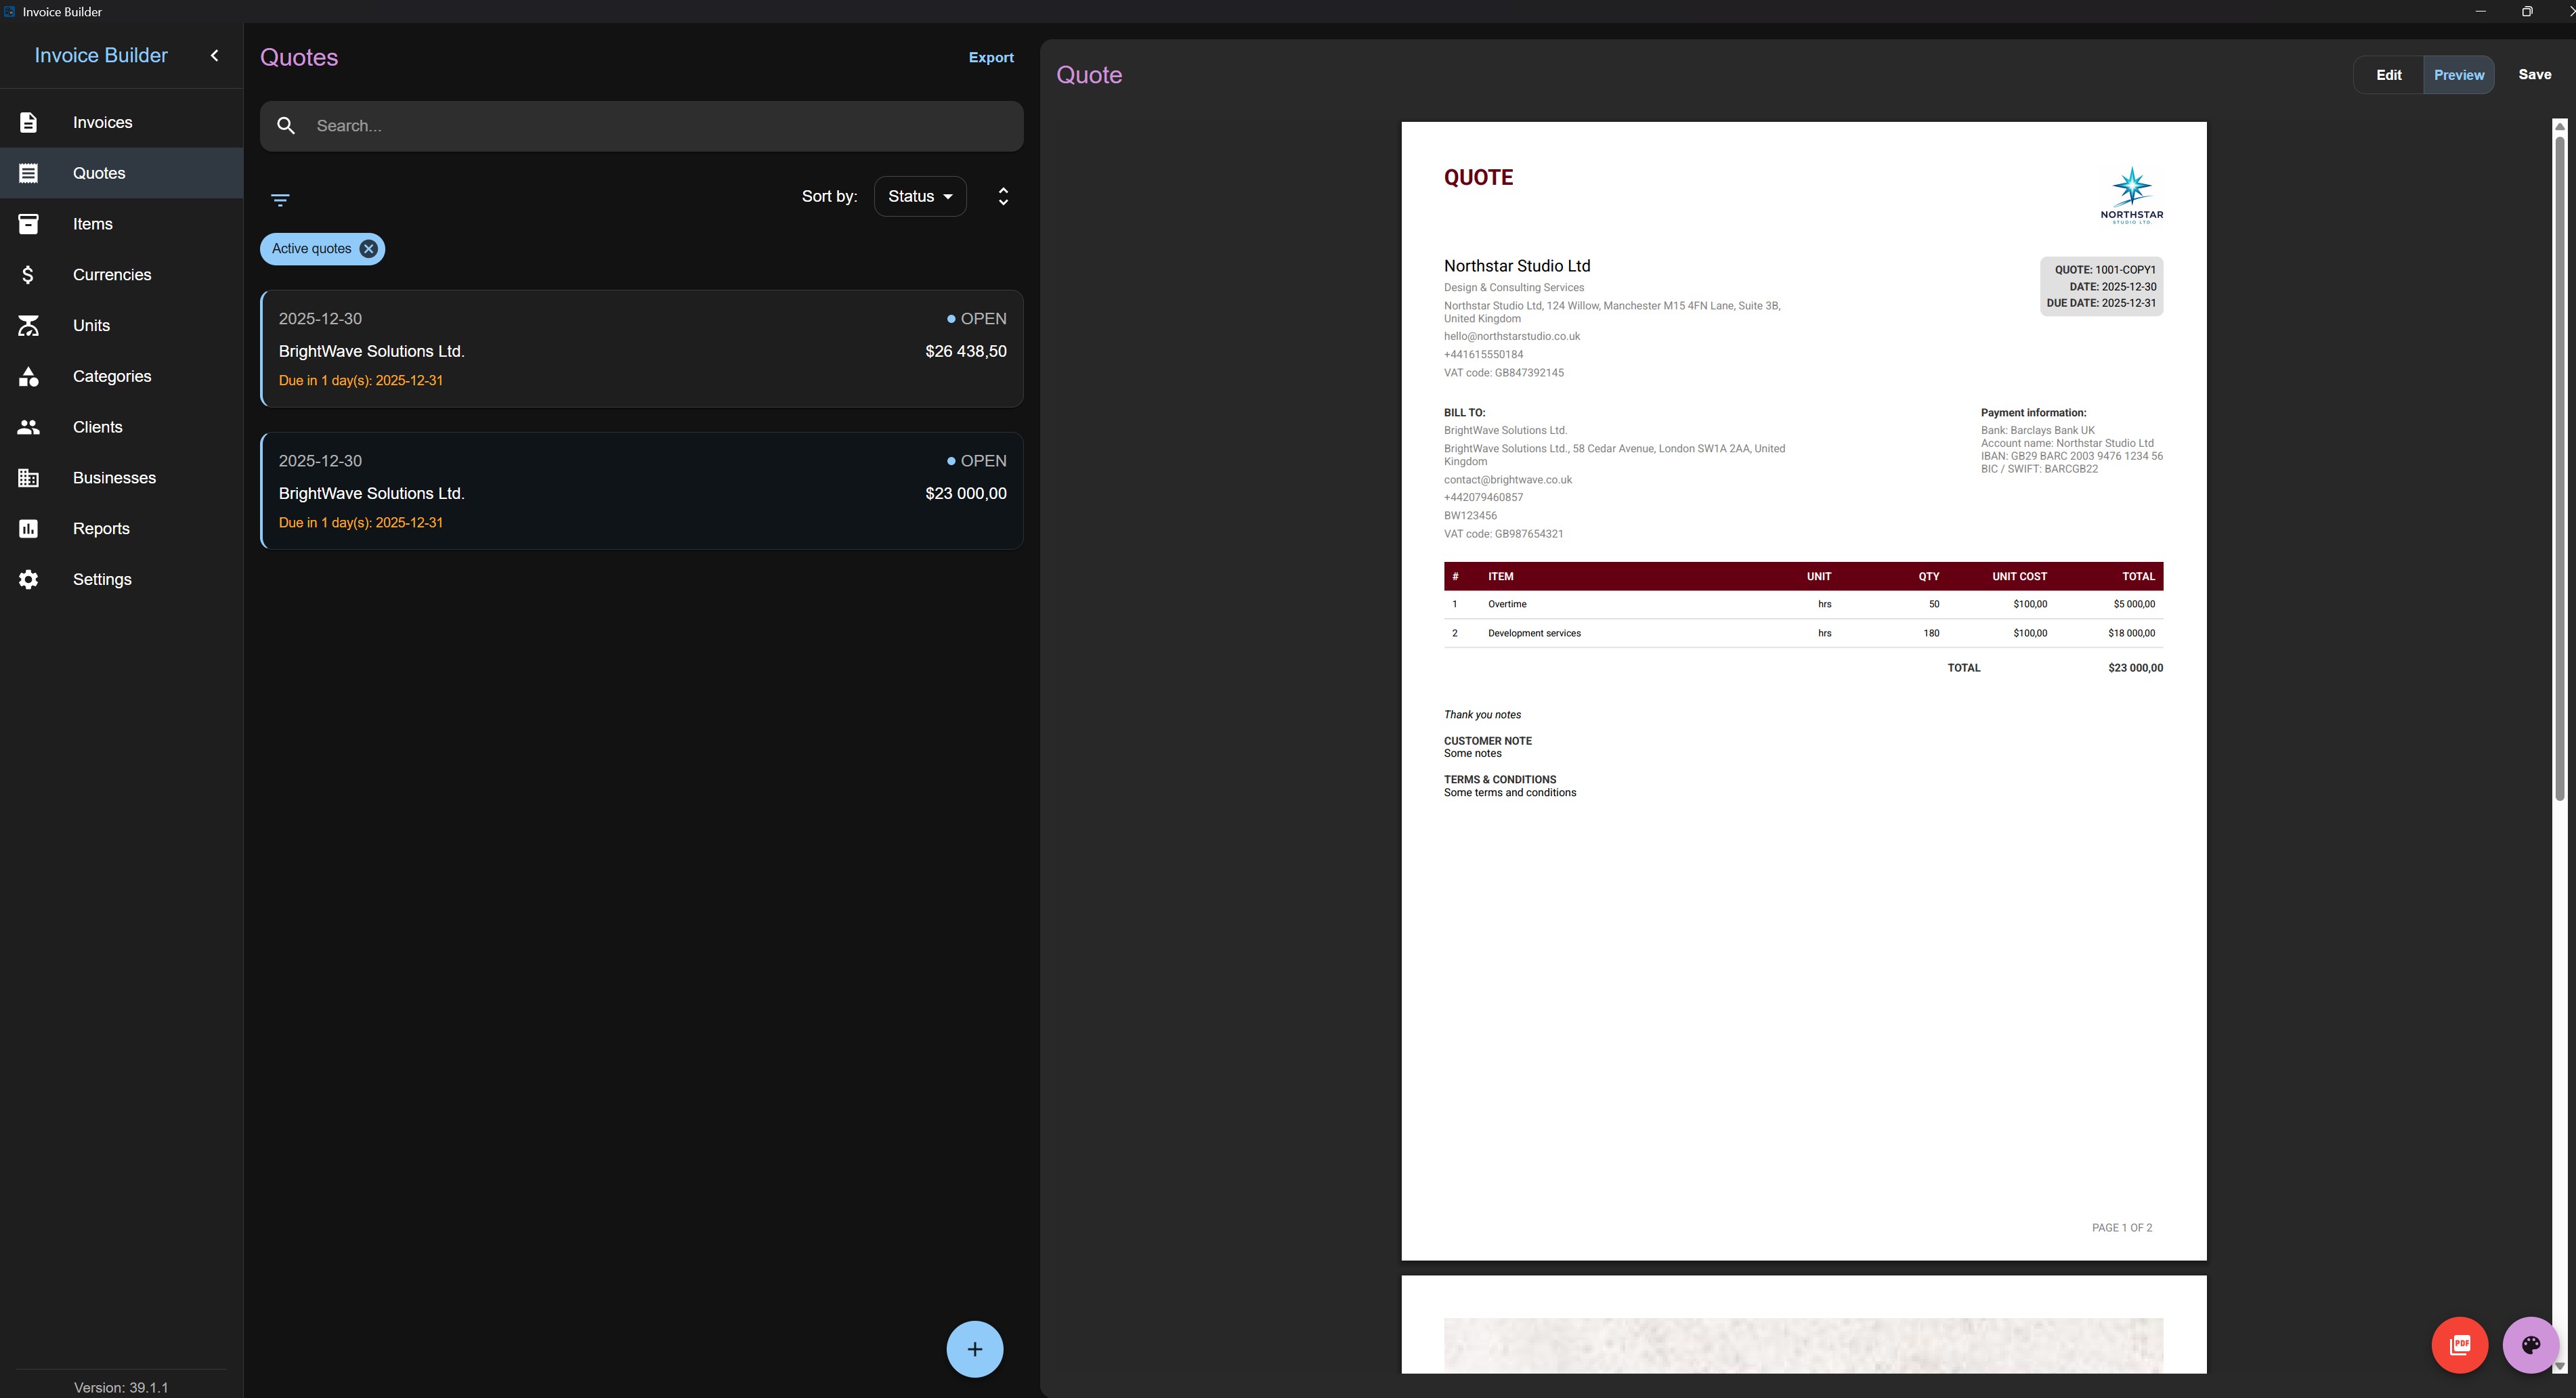Open the $26 438,50 BrightWave quote card
This screenshot has width=2576, height=1398.
click(641, 349)
